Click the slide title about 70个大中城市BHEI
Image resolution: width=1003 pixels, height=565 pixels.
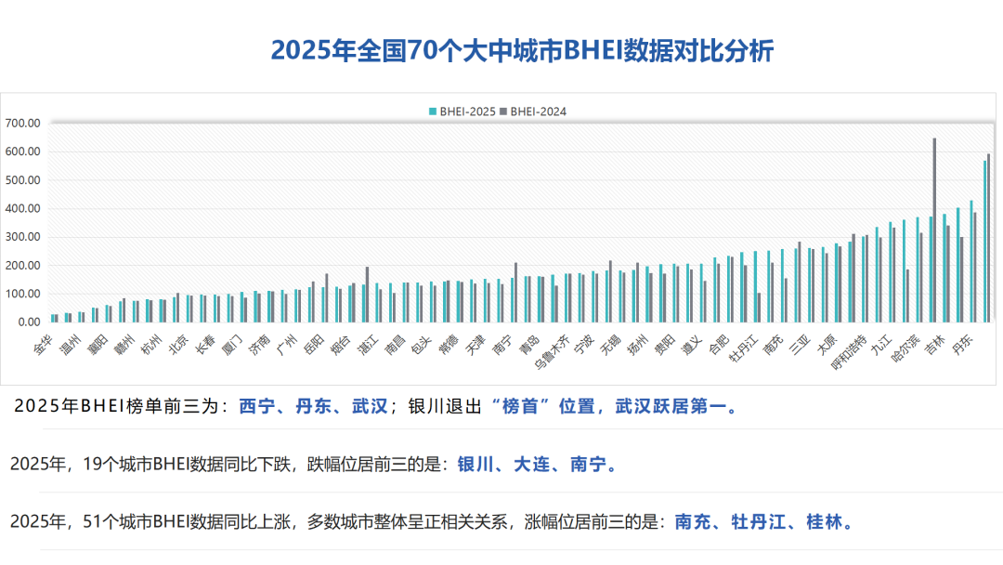[522, 50]
